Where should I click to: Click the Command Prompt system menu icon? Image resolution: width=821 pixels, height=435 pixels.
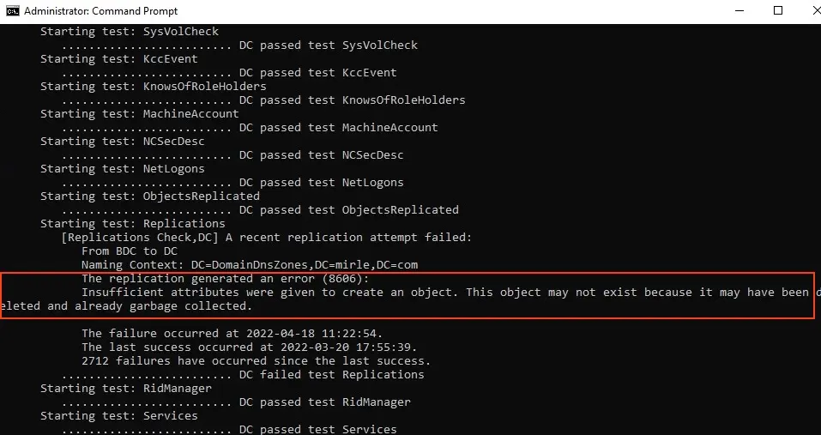11,11
